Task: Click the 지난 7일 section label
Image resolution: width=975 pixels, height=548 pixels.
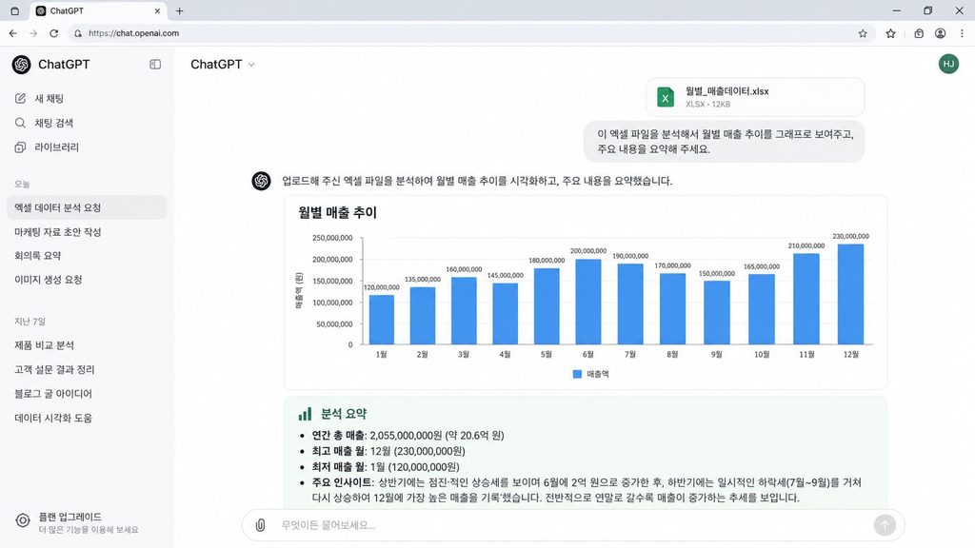Action: [x=30, y=322]
